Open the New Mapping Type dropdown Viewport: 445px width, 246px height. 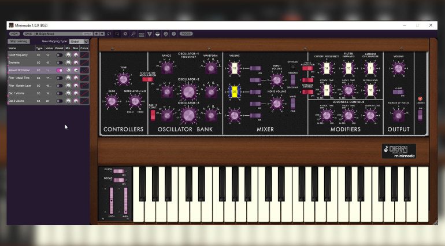pyautogui.click(x=79, y=42)
